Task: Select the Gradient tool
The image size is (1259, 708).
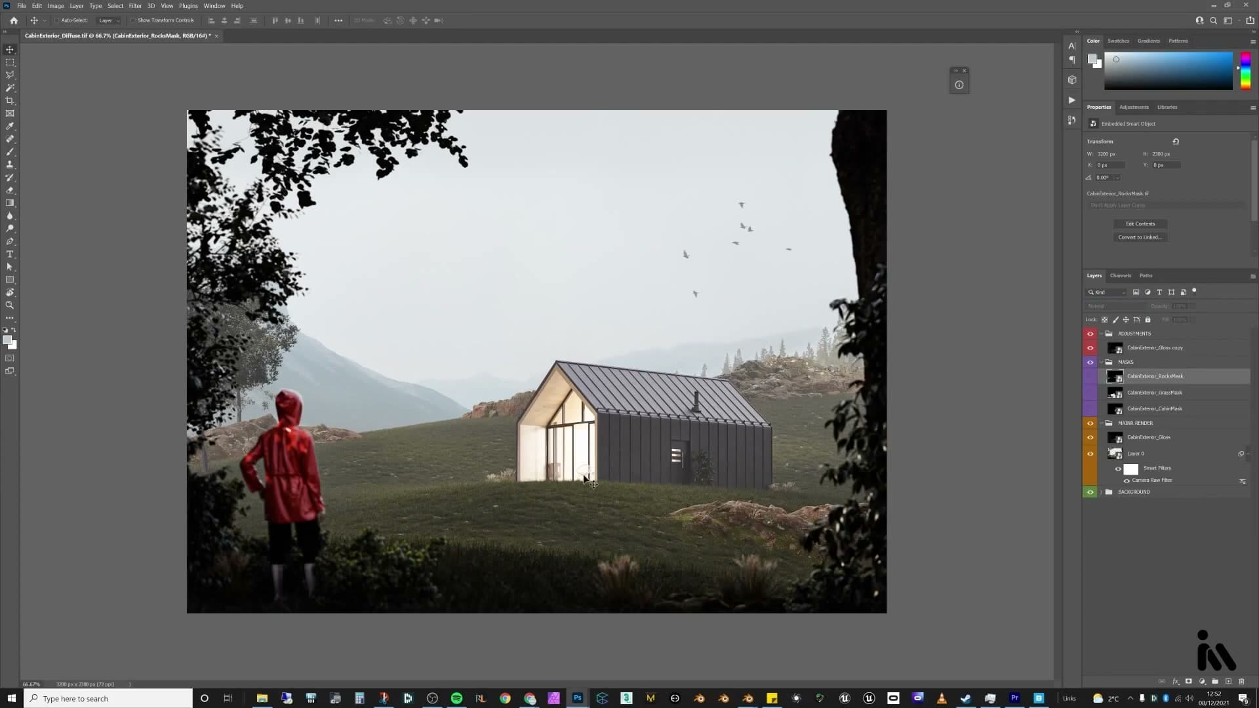Action: (x=10, y=203)
